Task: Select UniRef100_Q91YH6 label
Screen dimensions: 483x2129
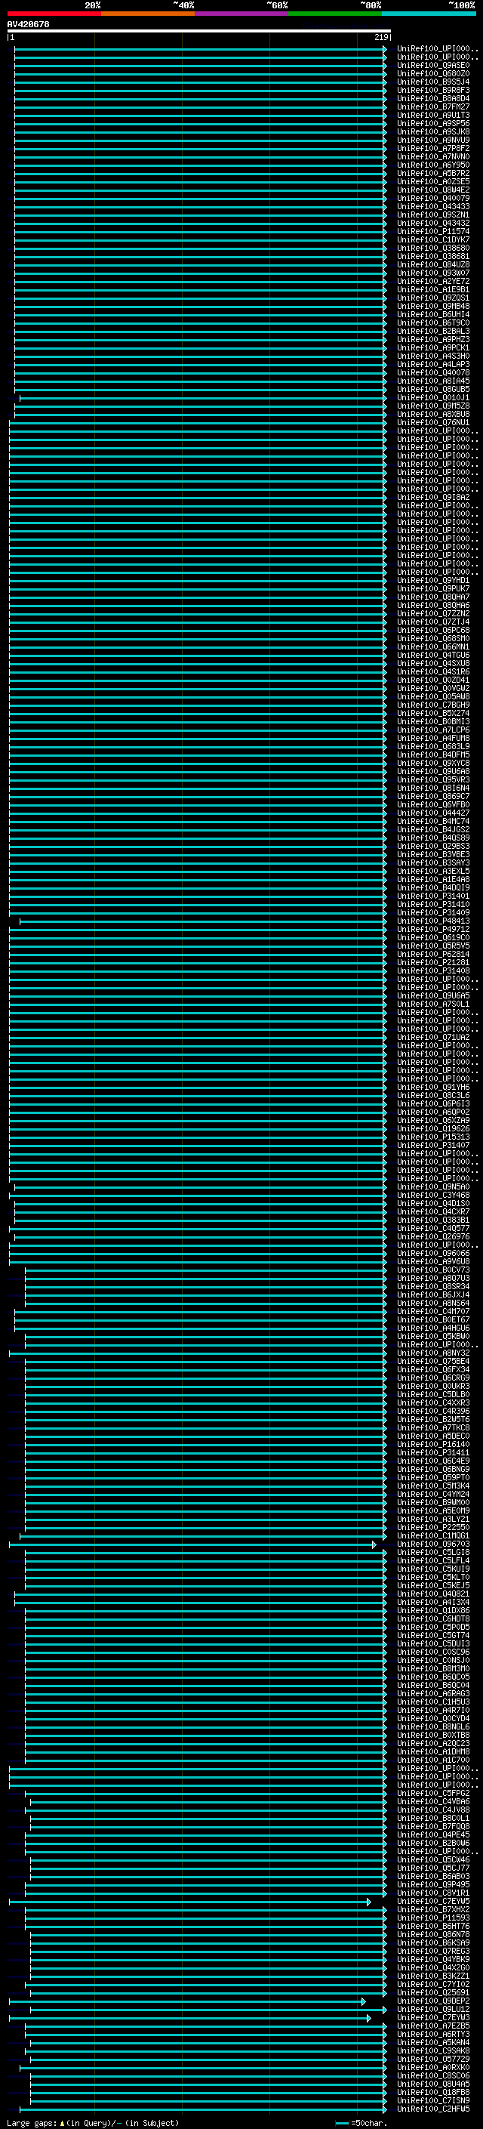Action: [x=432, y=1087]
